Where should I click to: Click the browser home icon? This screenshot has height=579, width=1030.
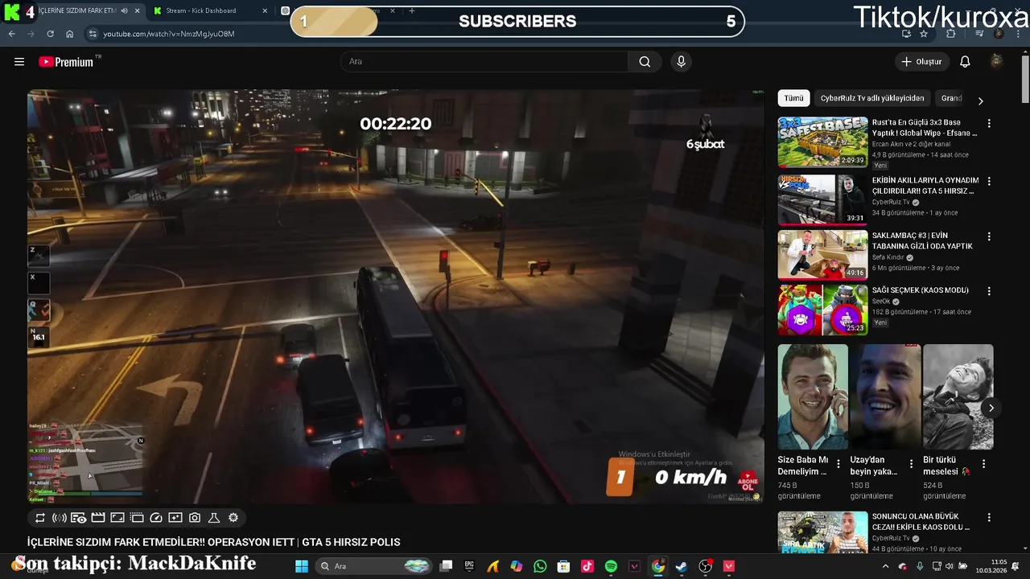tap(69, 34)
